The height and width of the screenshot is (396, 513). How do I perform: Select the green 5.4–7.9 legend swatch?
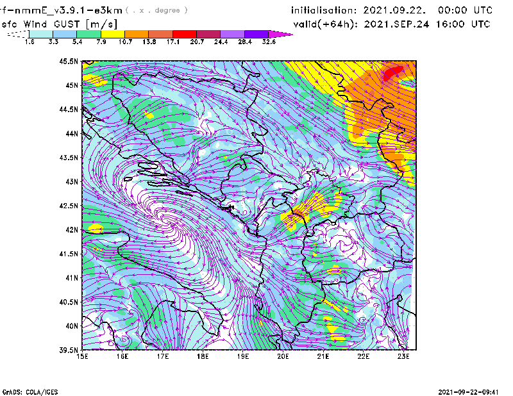point(88,34)
